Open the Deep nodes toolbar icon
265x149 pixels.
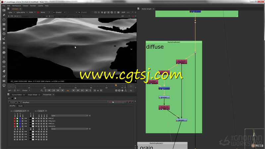coord(4,62)
